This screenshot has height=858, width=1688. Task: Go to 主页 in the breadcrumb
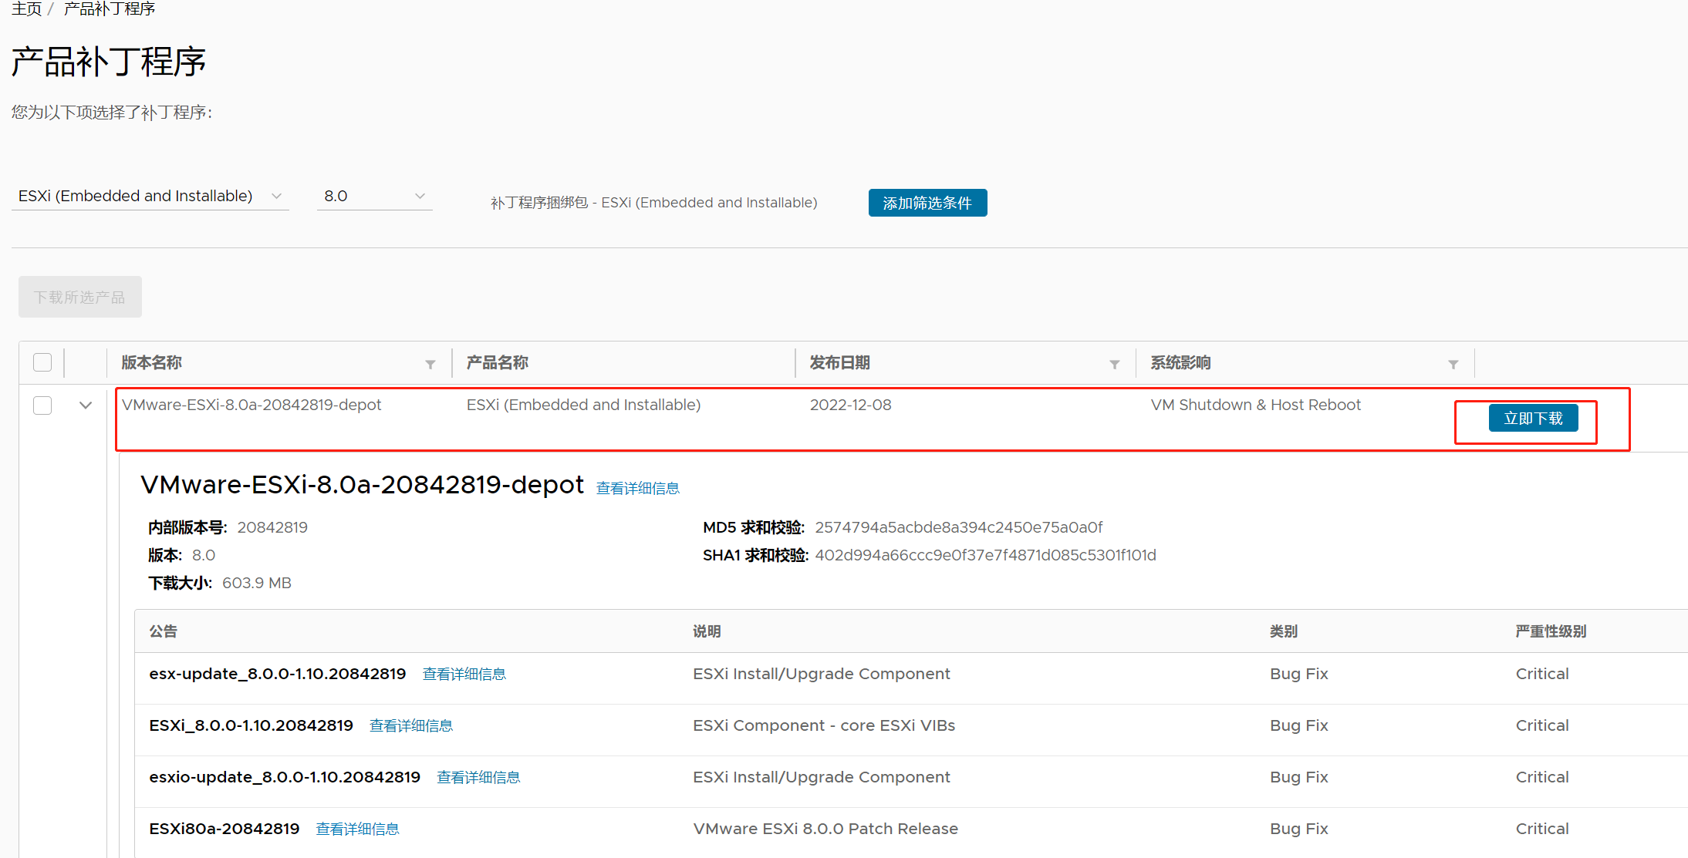pos(26,8)
